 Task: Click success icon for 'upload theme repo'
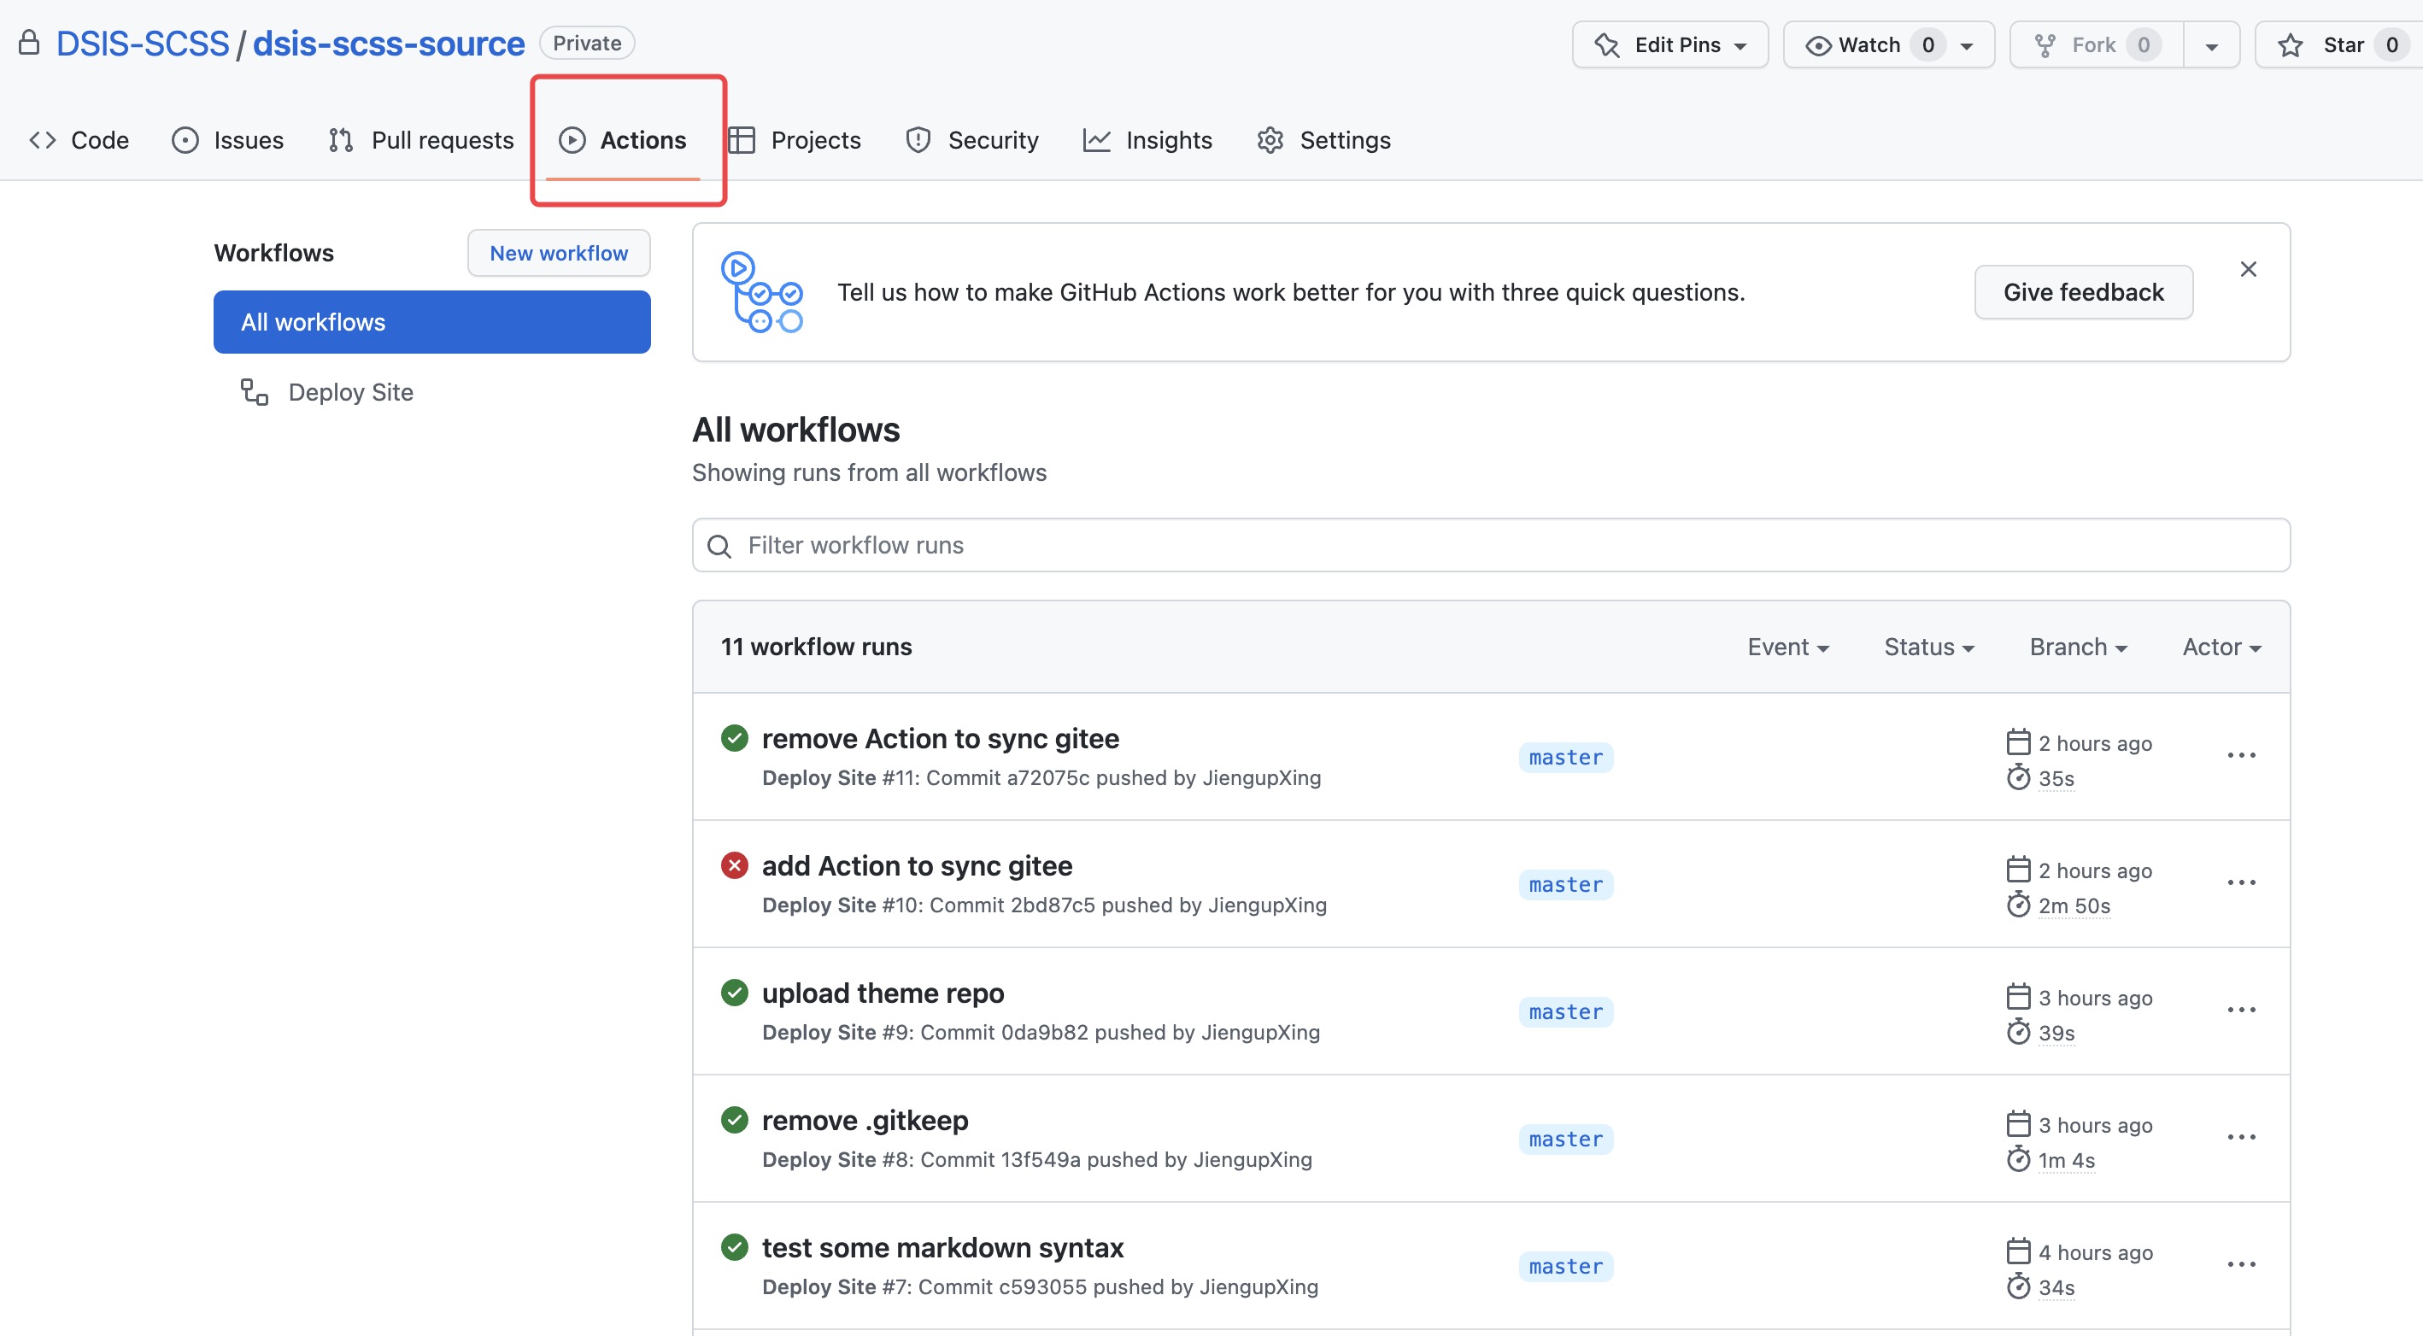735,993
